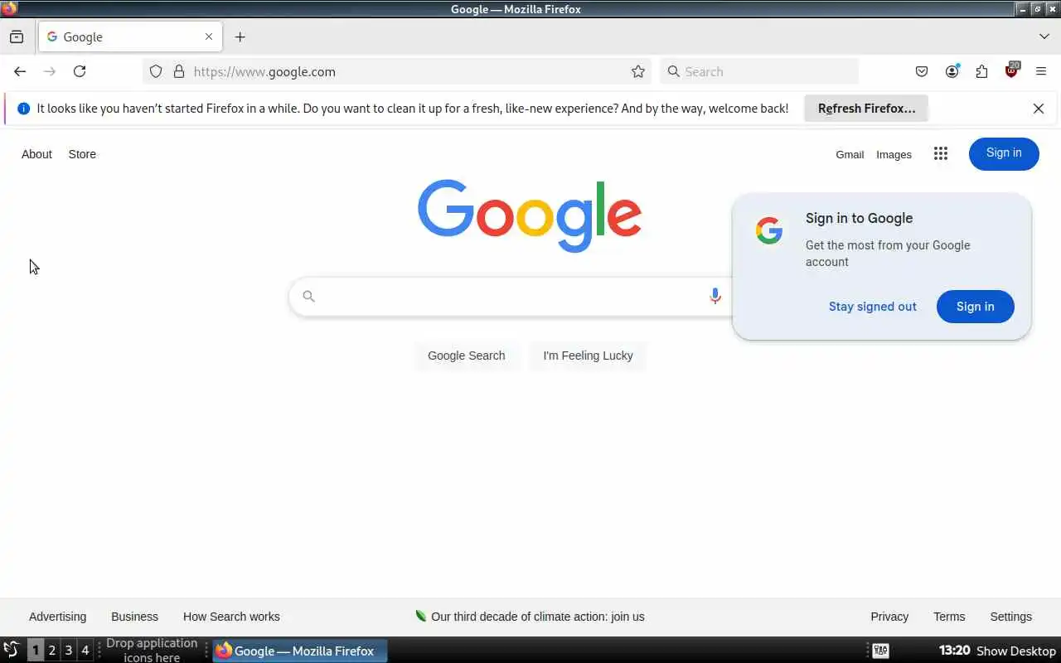Open How Search works link
The image size is (1061, 663).
[231, 617]
